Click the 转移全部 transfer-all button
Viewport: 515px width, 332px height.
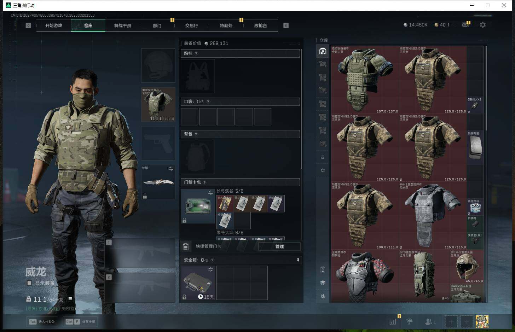[80, 322]
